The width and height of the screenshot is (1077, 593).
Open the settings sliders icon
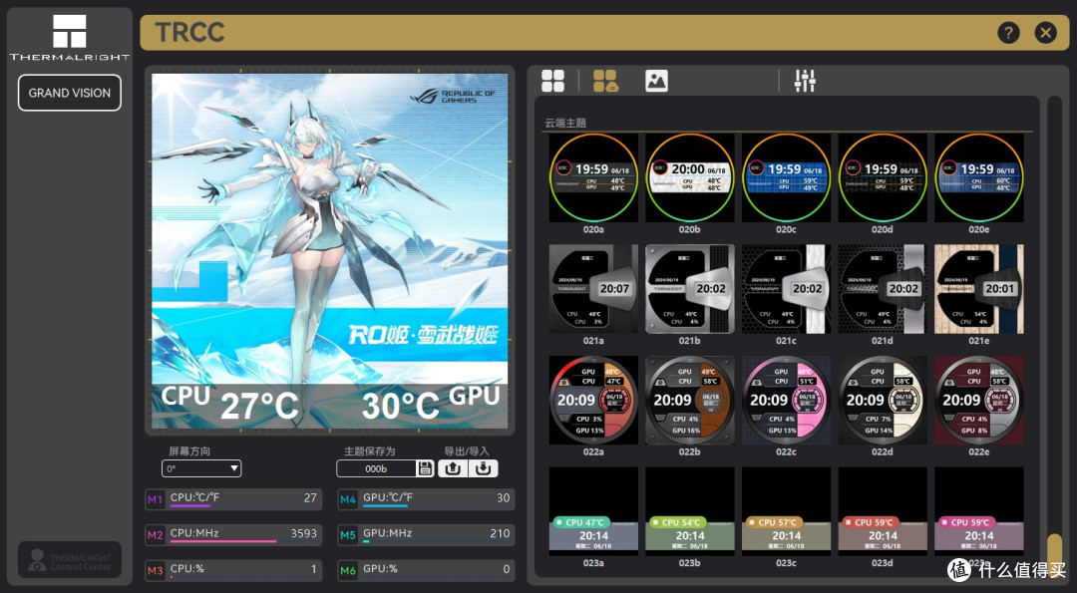pos(805,81)
